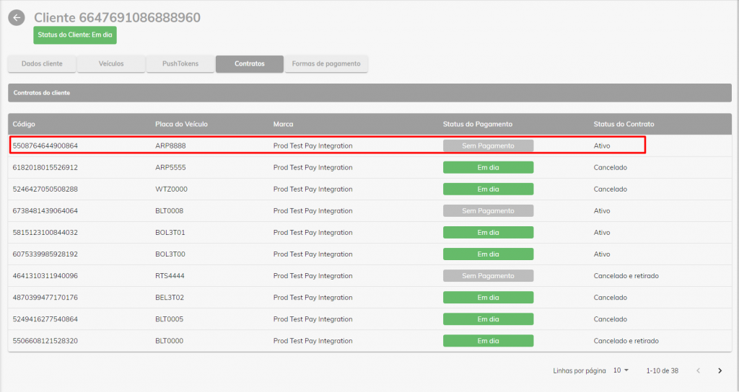Viewport: 739px width, 392px height.
Task: Click Em dia badge for BEL3T02
Action: click(489, 298)
